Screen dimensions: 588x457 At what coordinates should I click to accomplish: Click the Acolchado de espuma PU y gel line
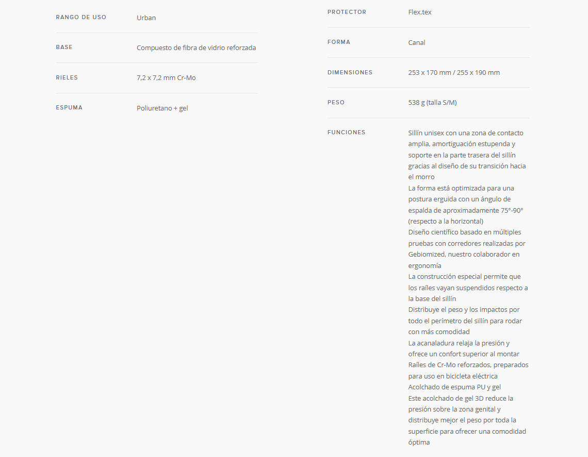pyautogui.click(x=454, y=387)
